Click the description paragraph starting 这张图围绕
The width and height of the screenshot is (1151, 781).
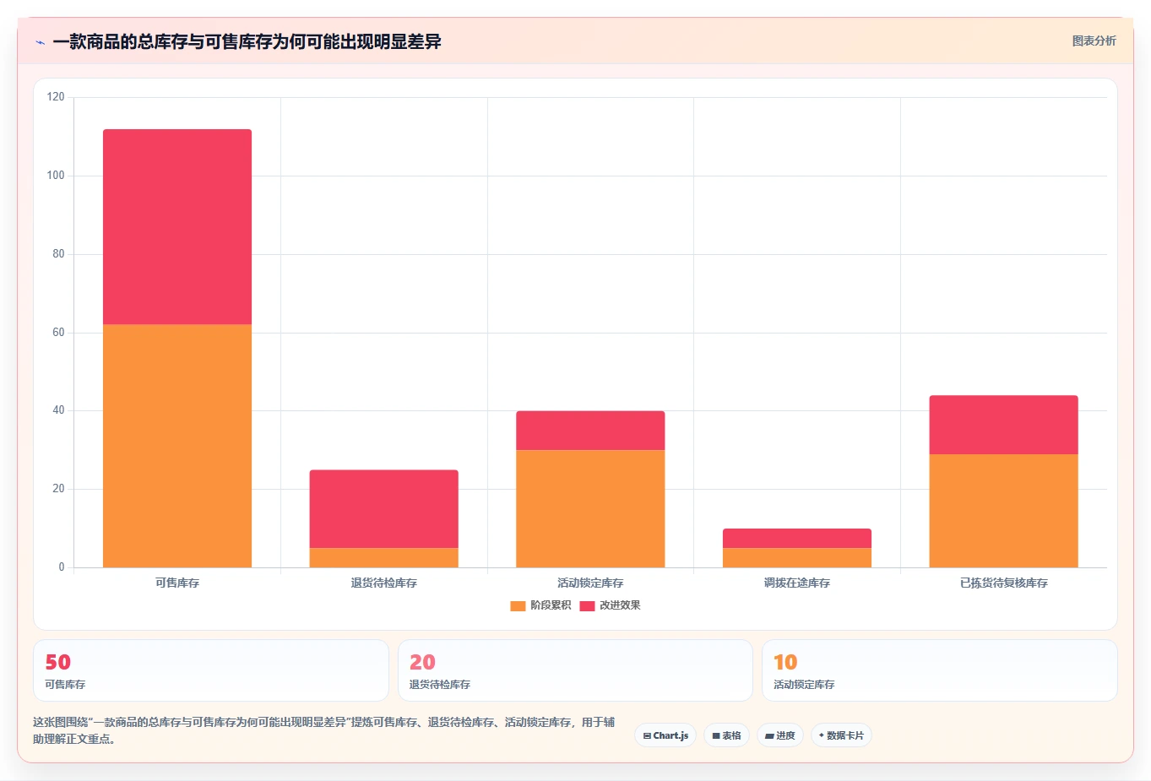click(323, 730)
